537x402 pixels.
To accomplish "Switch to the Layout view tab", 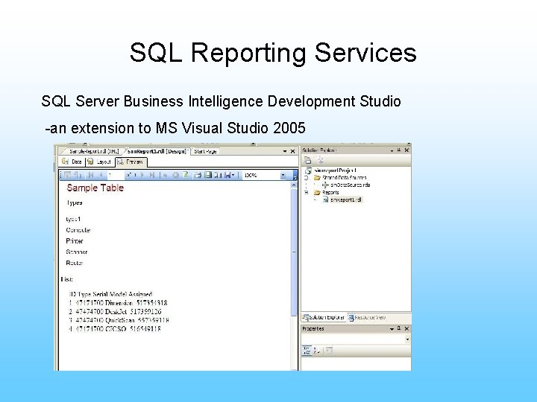I will click(99, 162).
